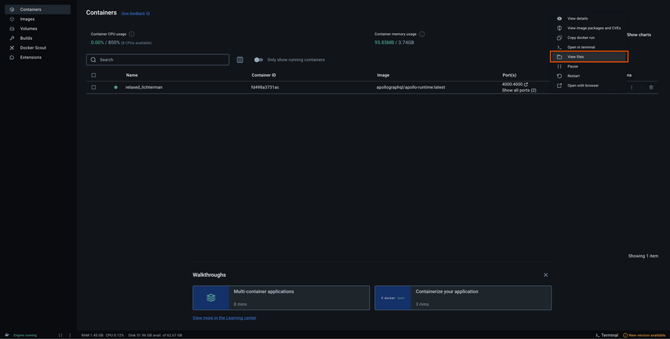
Task: Pause the Docker engine in status bar
Action: [x=61, y=335]
